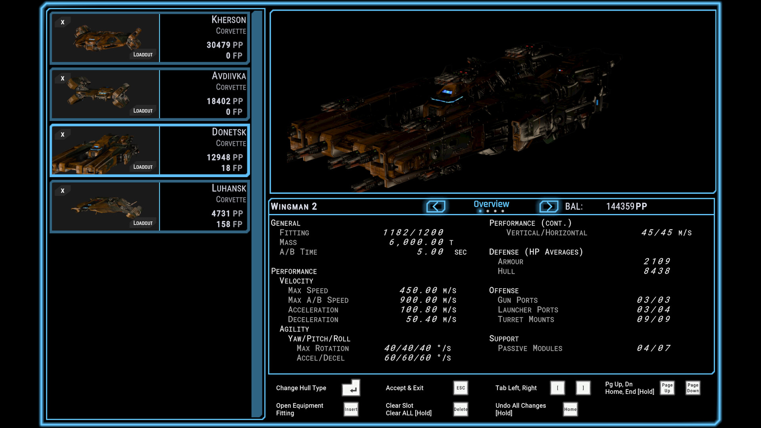This screenshot has width=761, height=428.
Task: Click the balance value 144359 PP
Action: point(627,206)
